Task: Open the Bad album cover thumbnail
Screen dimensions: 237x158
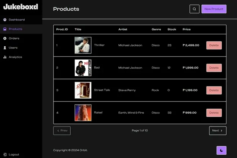Action: pos(83,68)
